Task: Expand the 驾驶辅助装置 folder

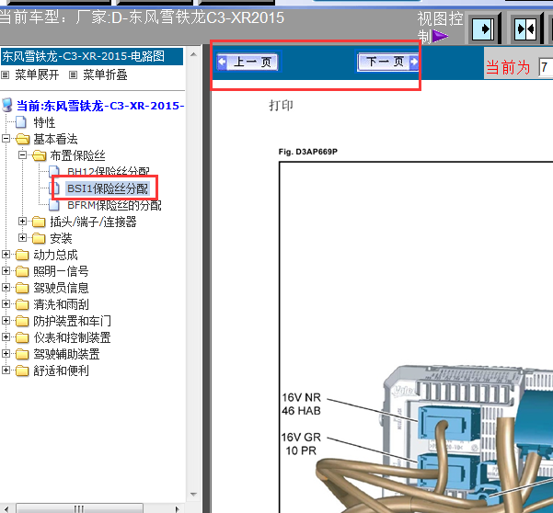Action: coord(6,353)
